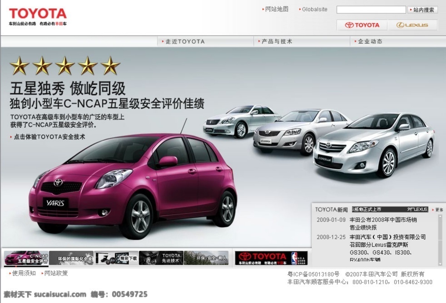This screenshot has width=446, height=303.
Task: Click the 粤ICP备05013180号 text
Action: tap(313, 274)
